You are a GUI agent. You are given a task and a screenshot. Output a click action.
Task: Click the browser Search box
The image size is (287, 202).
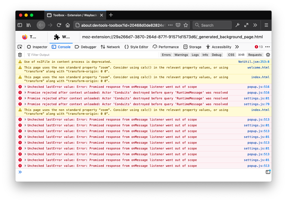[212, 25]
